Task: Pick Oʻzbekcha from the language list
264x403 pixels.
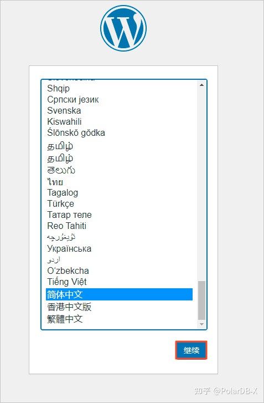Action: [120, 271]
